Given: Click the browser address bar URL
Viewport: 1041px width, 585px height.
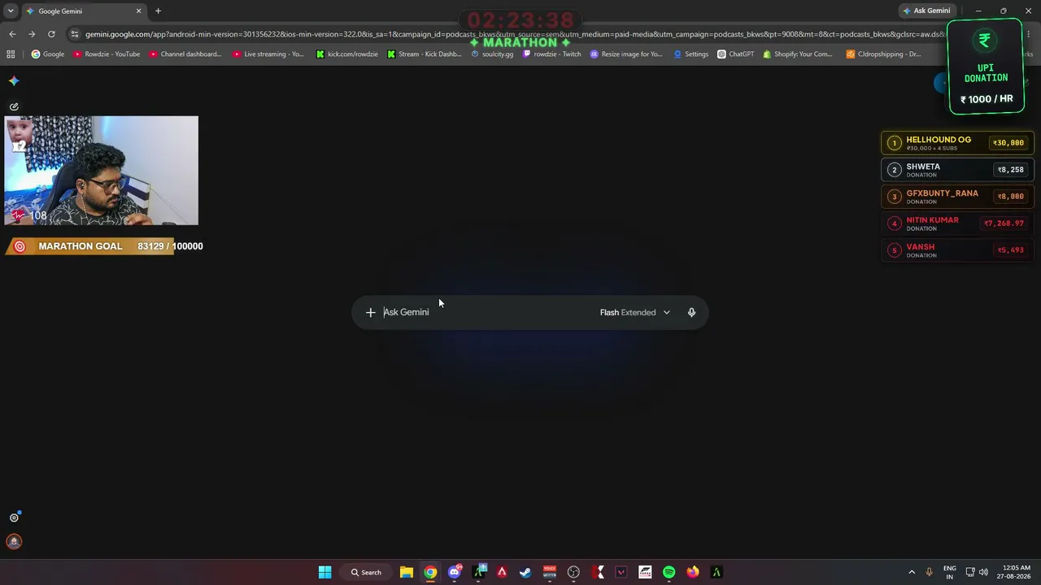Looking at the screenshot, I should (516, 34).
